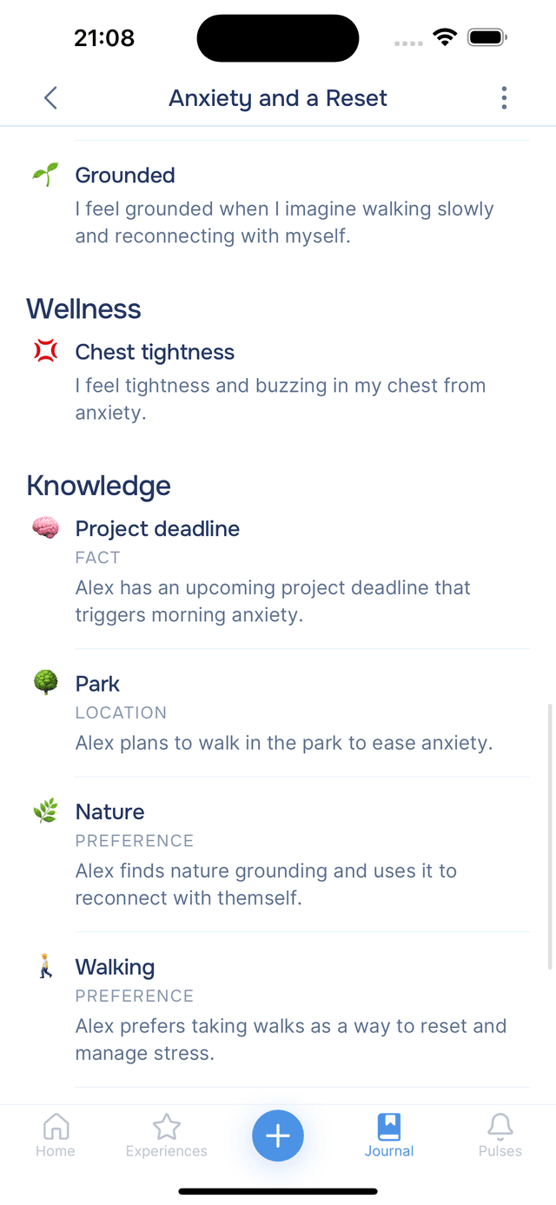Viewport: 556px width, 1205px height.
Task: Select the Pulses bell icon
Action: (500, 1124)
